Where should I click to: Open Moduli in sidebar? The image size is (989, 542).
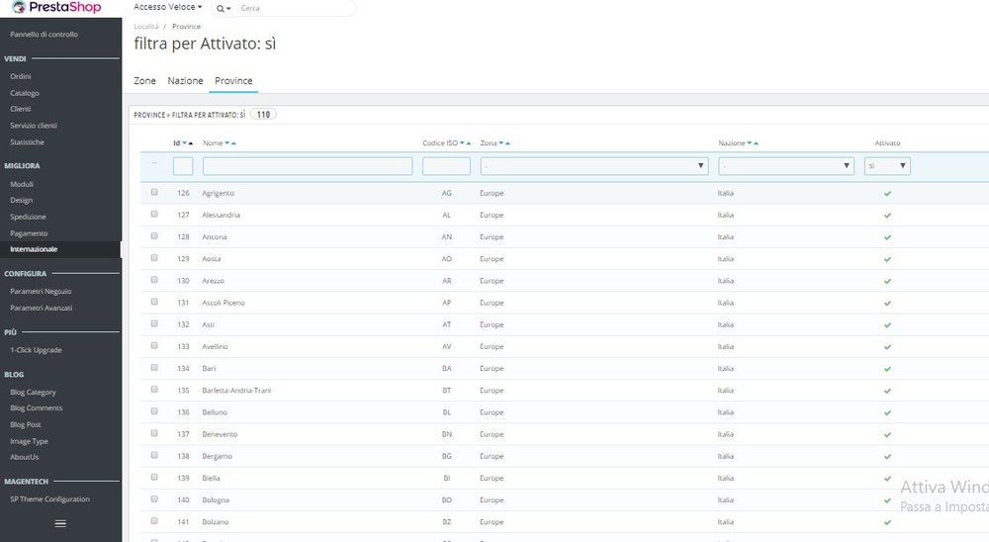22,184
